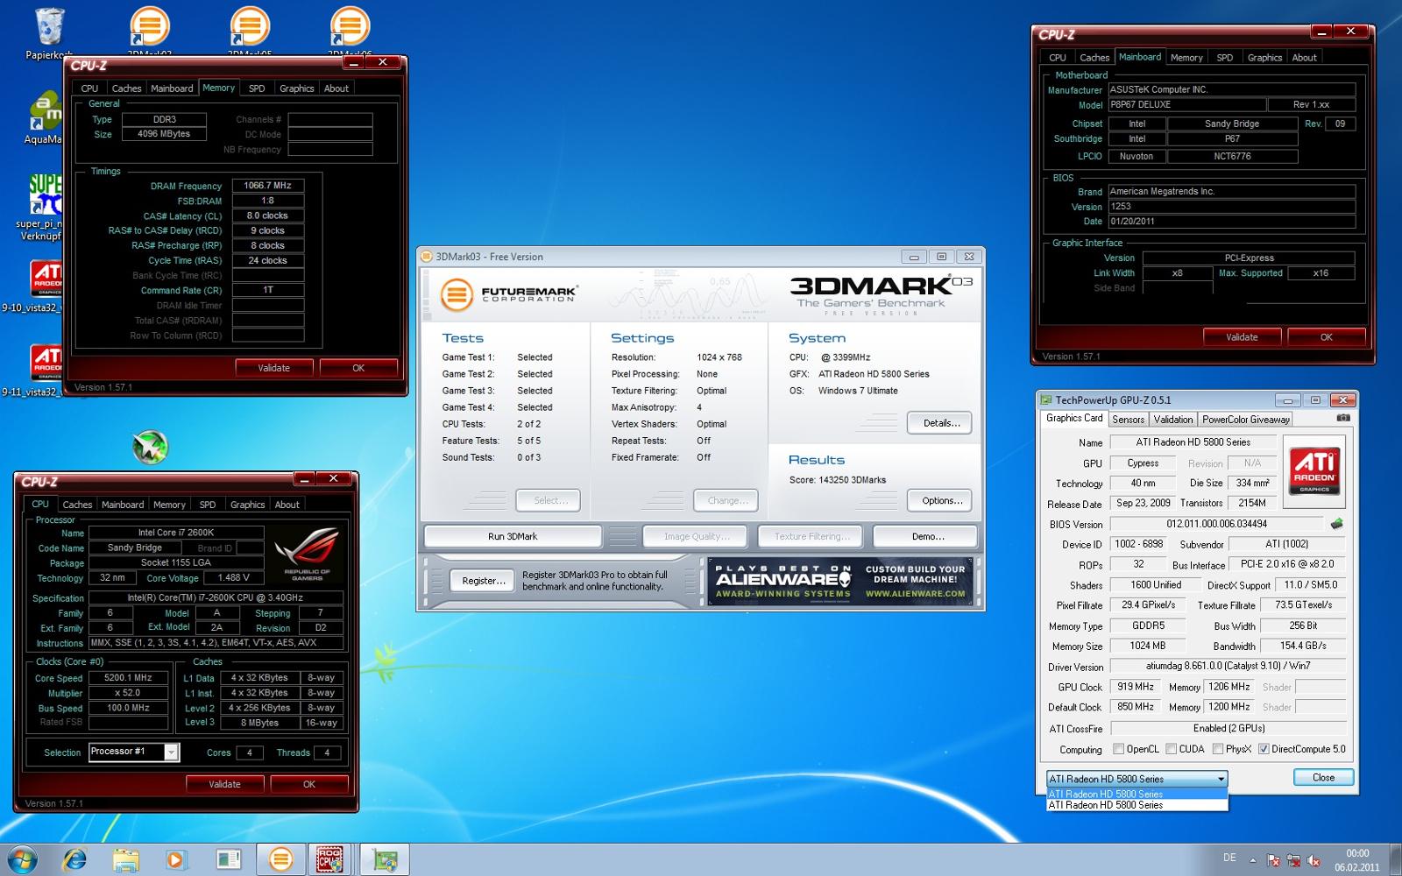Open Graphics tab in the DDR3 memory CPU-Z window
Screen dimensions: 1402x876
pos(296,88)
